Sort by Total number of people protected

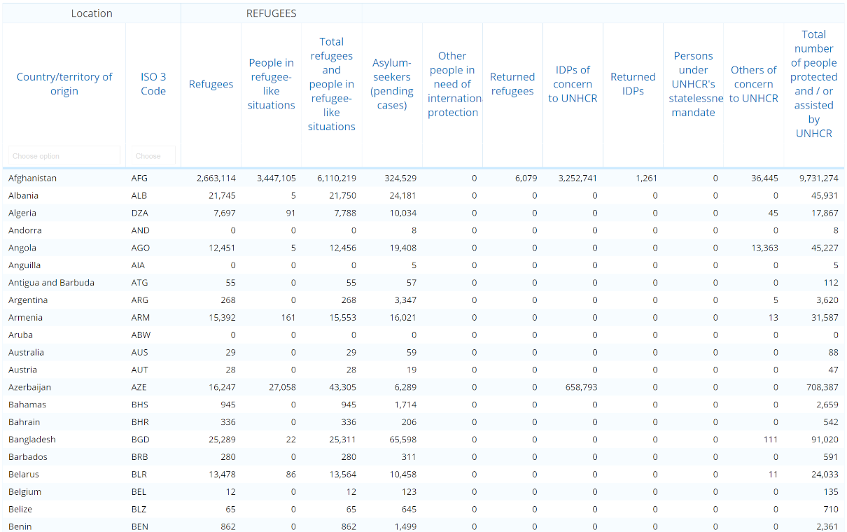pyautogui.click(x=813, y=84)
